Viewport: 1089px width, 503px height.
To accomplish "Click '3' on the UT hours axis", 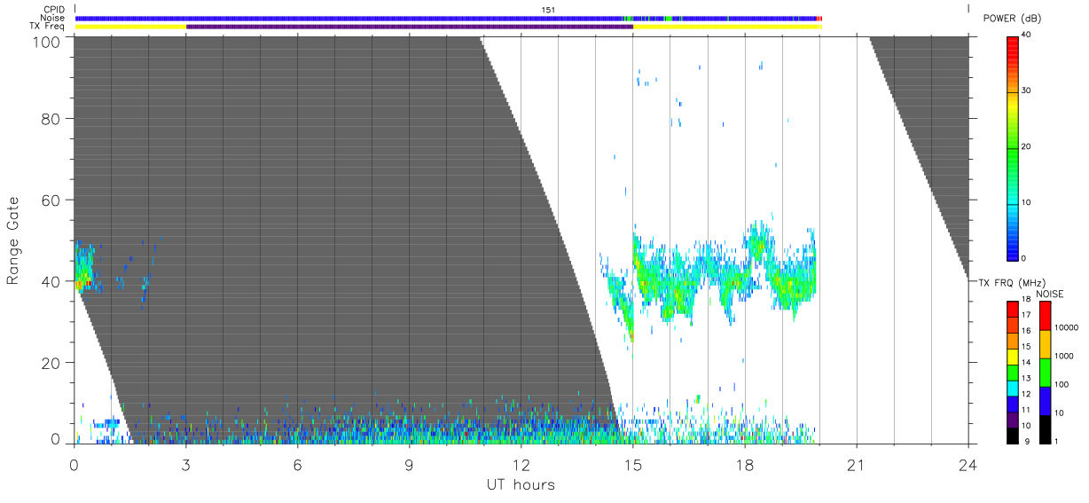I will 185,465.
